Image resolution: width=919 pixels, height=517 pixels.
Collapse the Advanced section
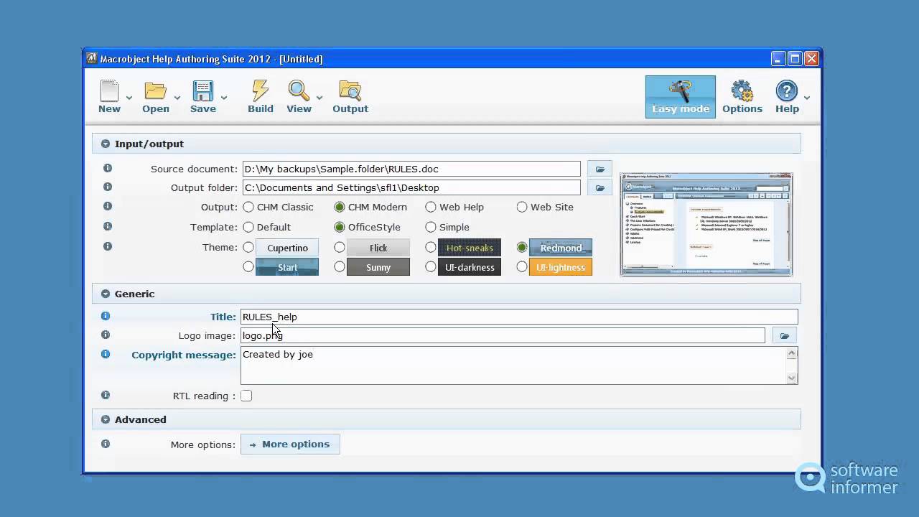pyautogui.click(x=106, y=419)
